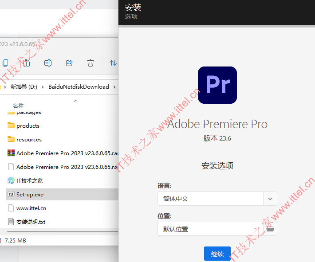315x262 pixels.
Task: Click the Premiere Pro Pr logo
Action: click(217, 85)
